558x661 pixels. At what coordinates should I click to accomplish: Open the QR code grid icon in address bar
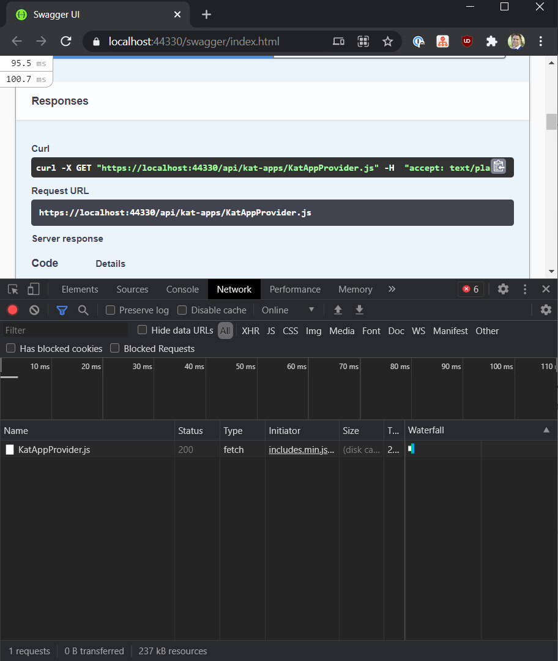pyautogui.click(x=363, y=42)
